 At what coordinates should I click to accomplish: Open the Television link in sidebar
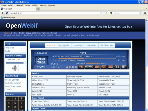point(10,48)
